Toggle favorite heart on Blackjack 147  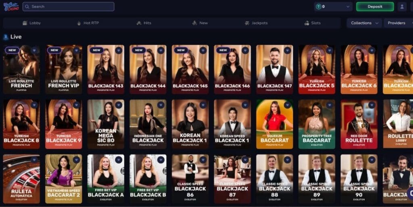click(x=287, y=50)
